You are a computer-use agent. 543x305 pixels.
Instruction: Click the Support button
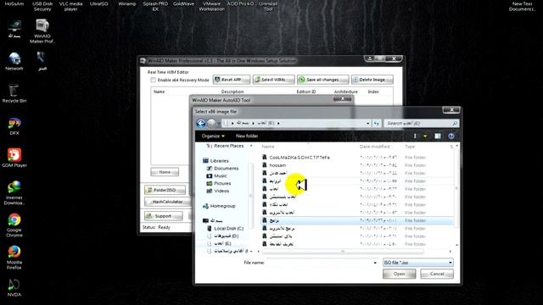click(x=163, y=216)
